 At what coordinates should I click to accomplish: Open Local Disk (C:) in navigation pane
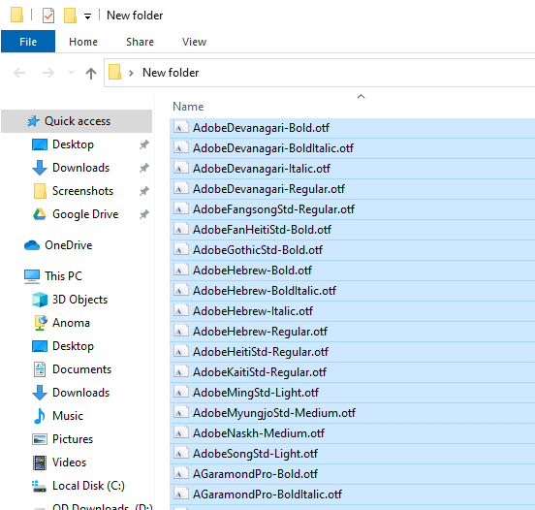pos(88,486)
